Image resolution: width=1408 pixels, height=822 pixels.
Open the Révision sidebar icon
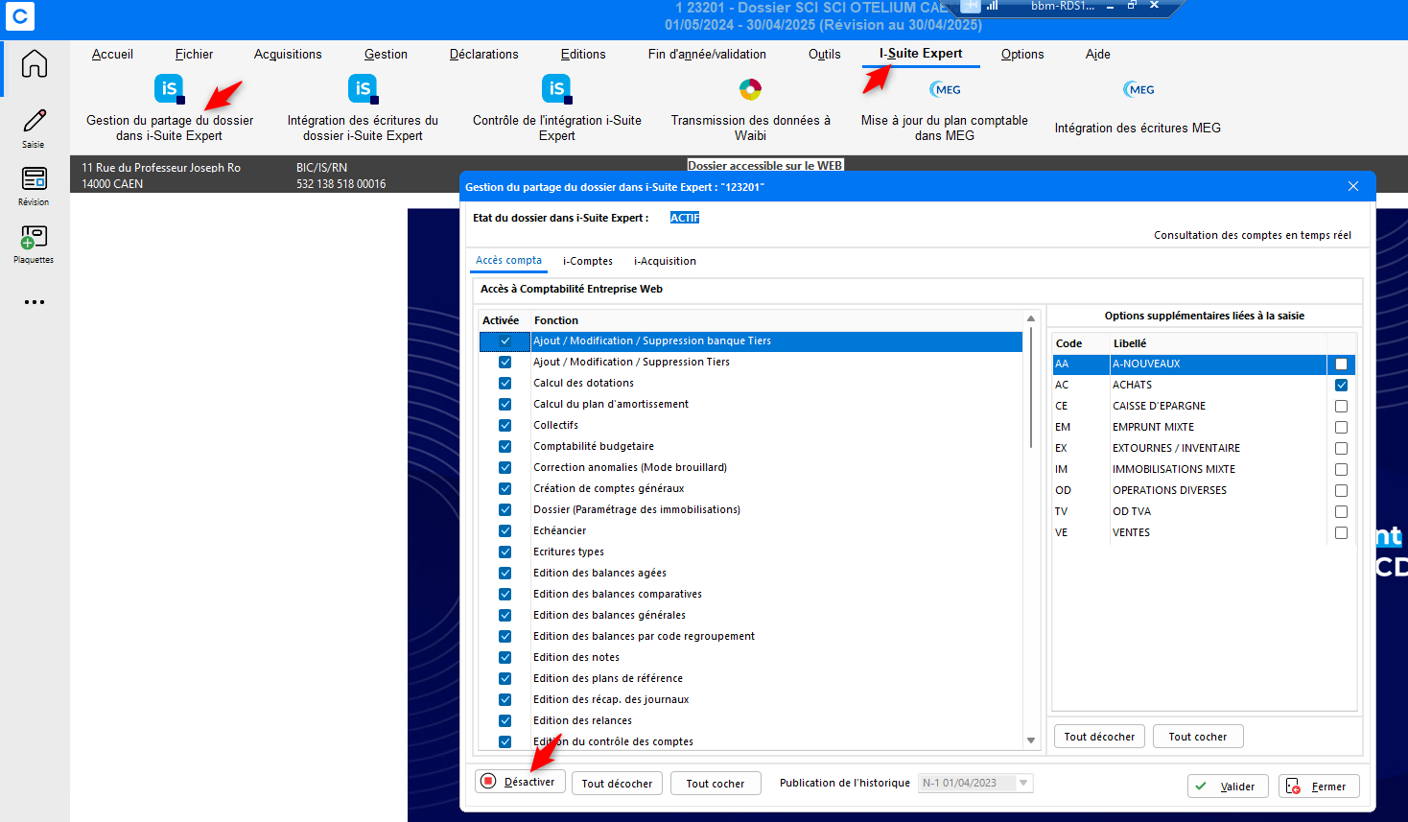tap(35, 179)
